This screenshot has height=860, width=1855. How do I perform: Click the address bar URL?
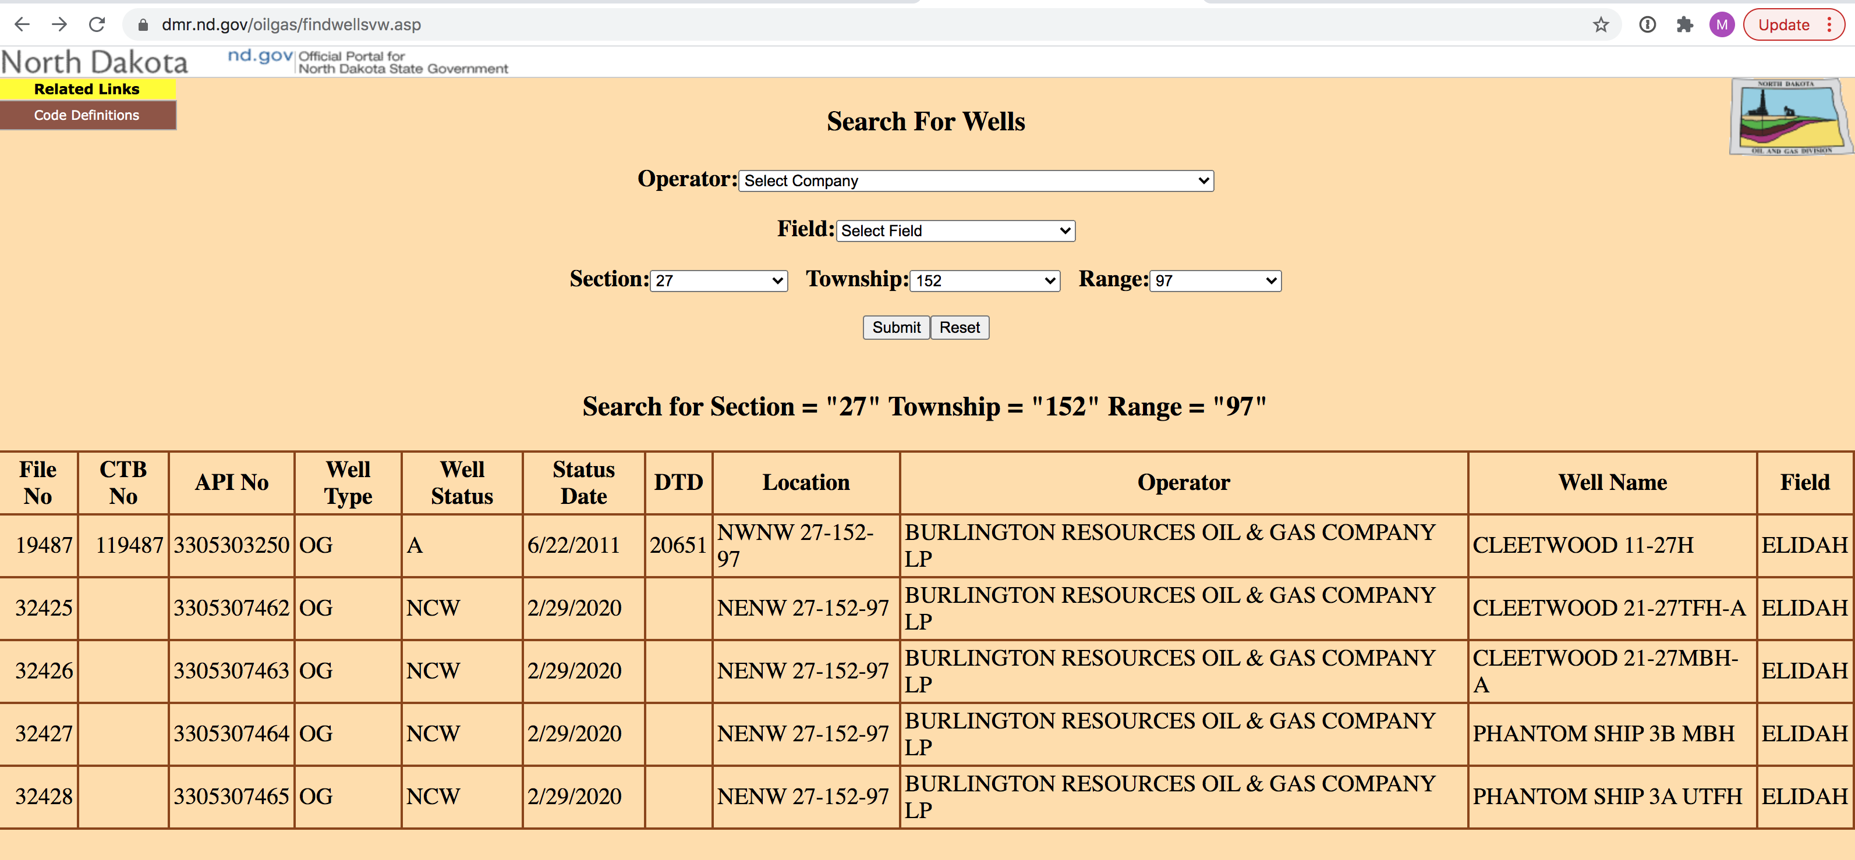tap(291, 25)
